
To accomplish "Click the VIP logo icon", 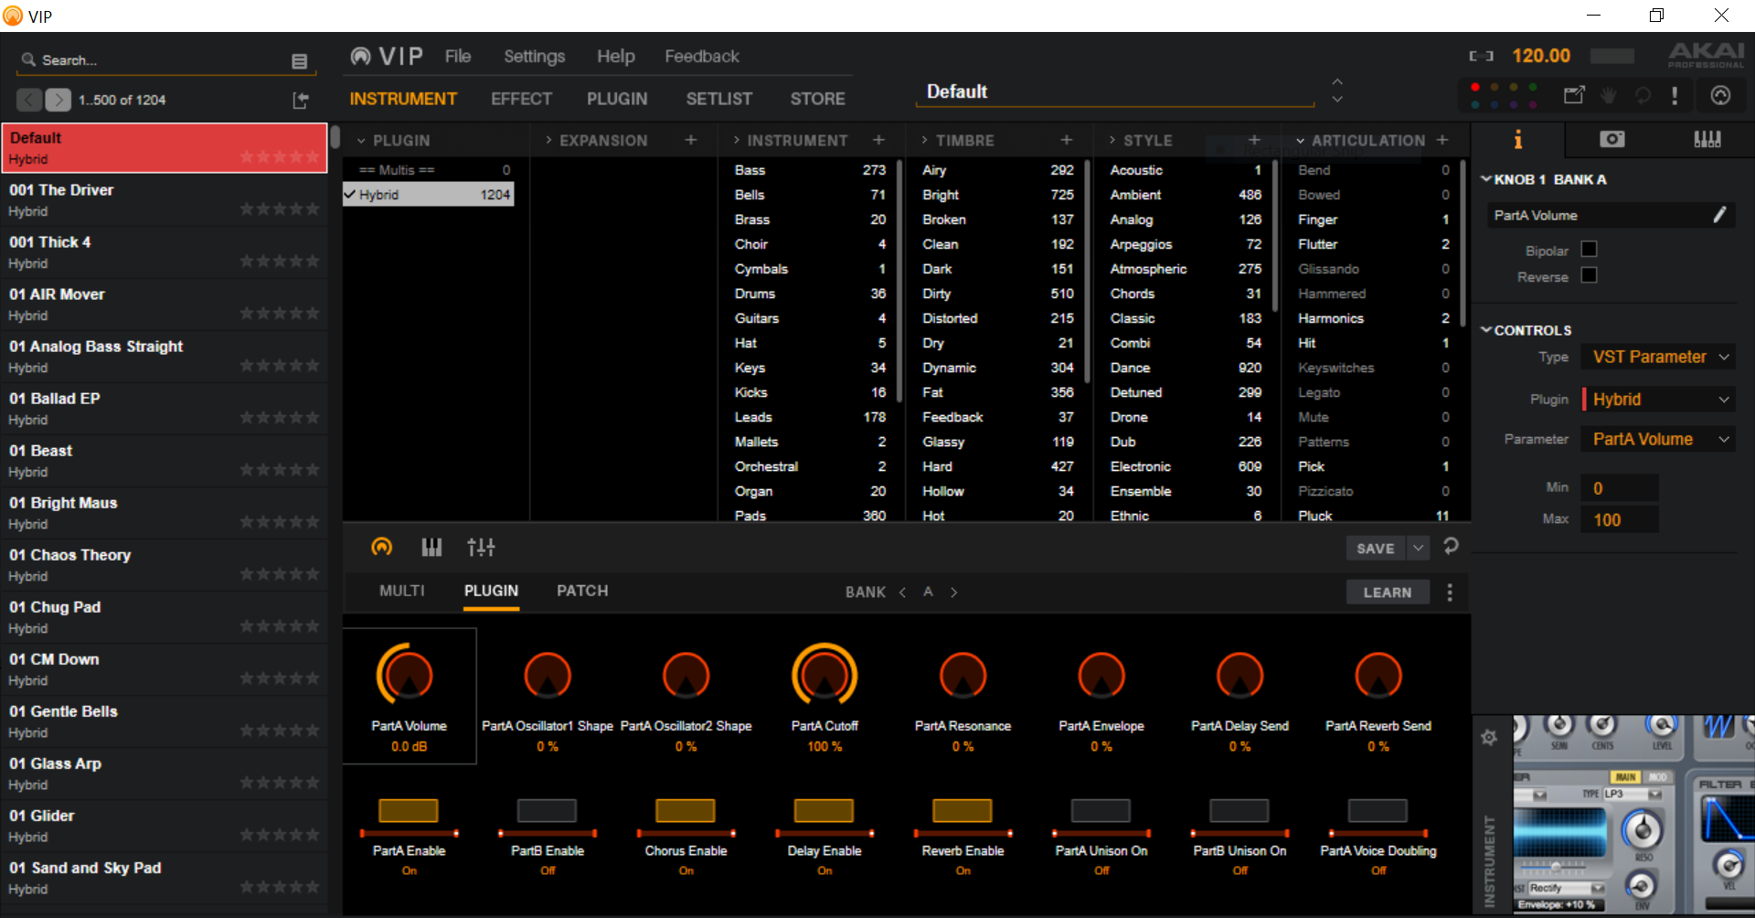I will tap(361, 57).
